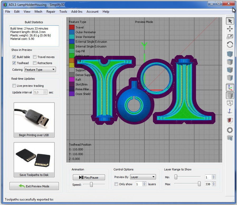This screenshot has height=205, width=237.
Task: Switch to the front view cube
Action: [230, 70]
